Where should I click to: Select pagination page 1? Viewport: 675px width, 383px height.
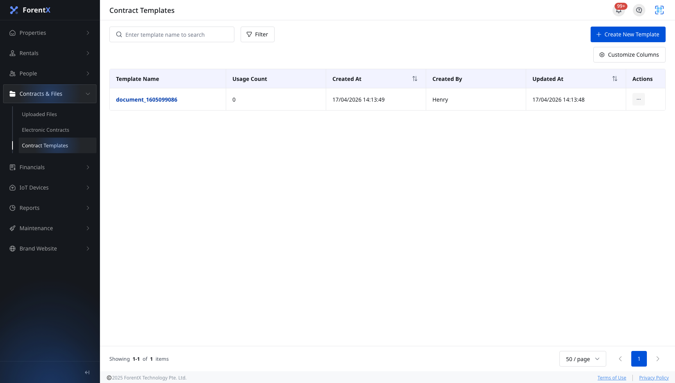(x=639, y=359)
